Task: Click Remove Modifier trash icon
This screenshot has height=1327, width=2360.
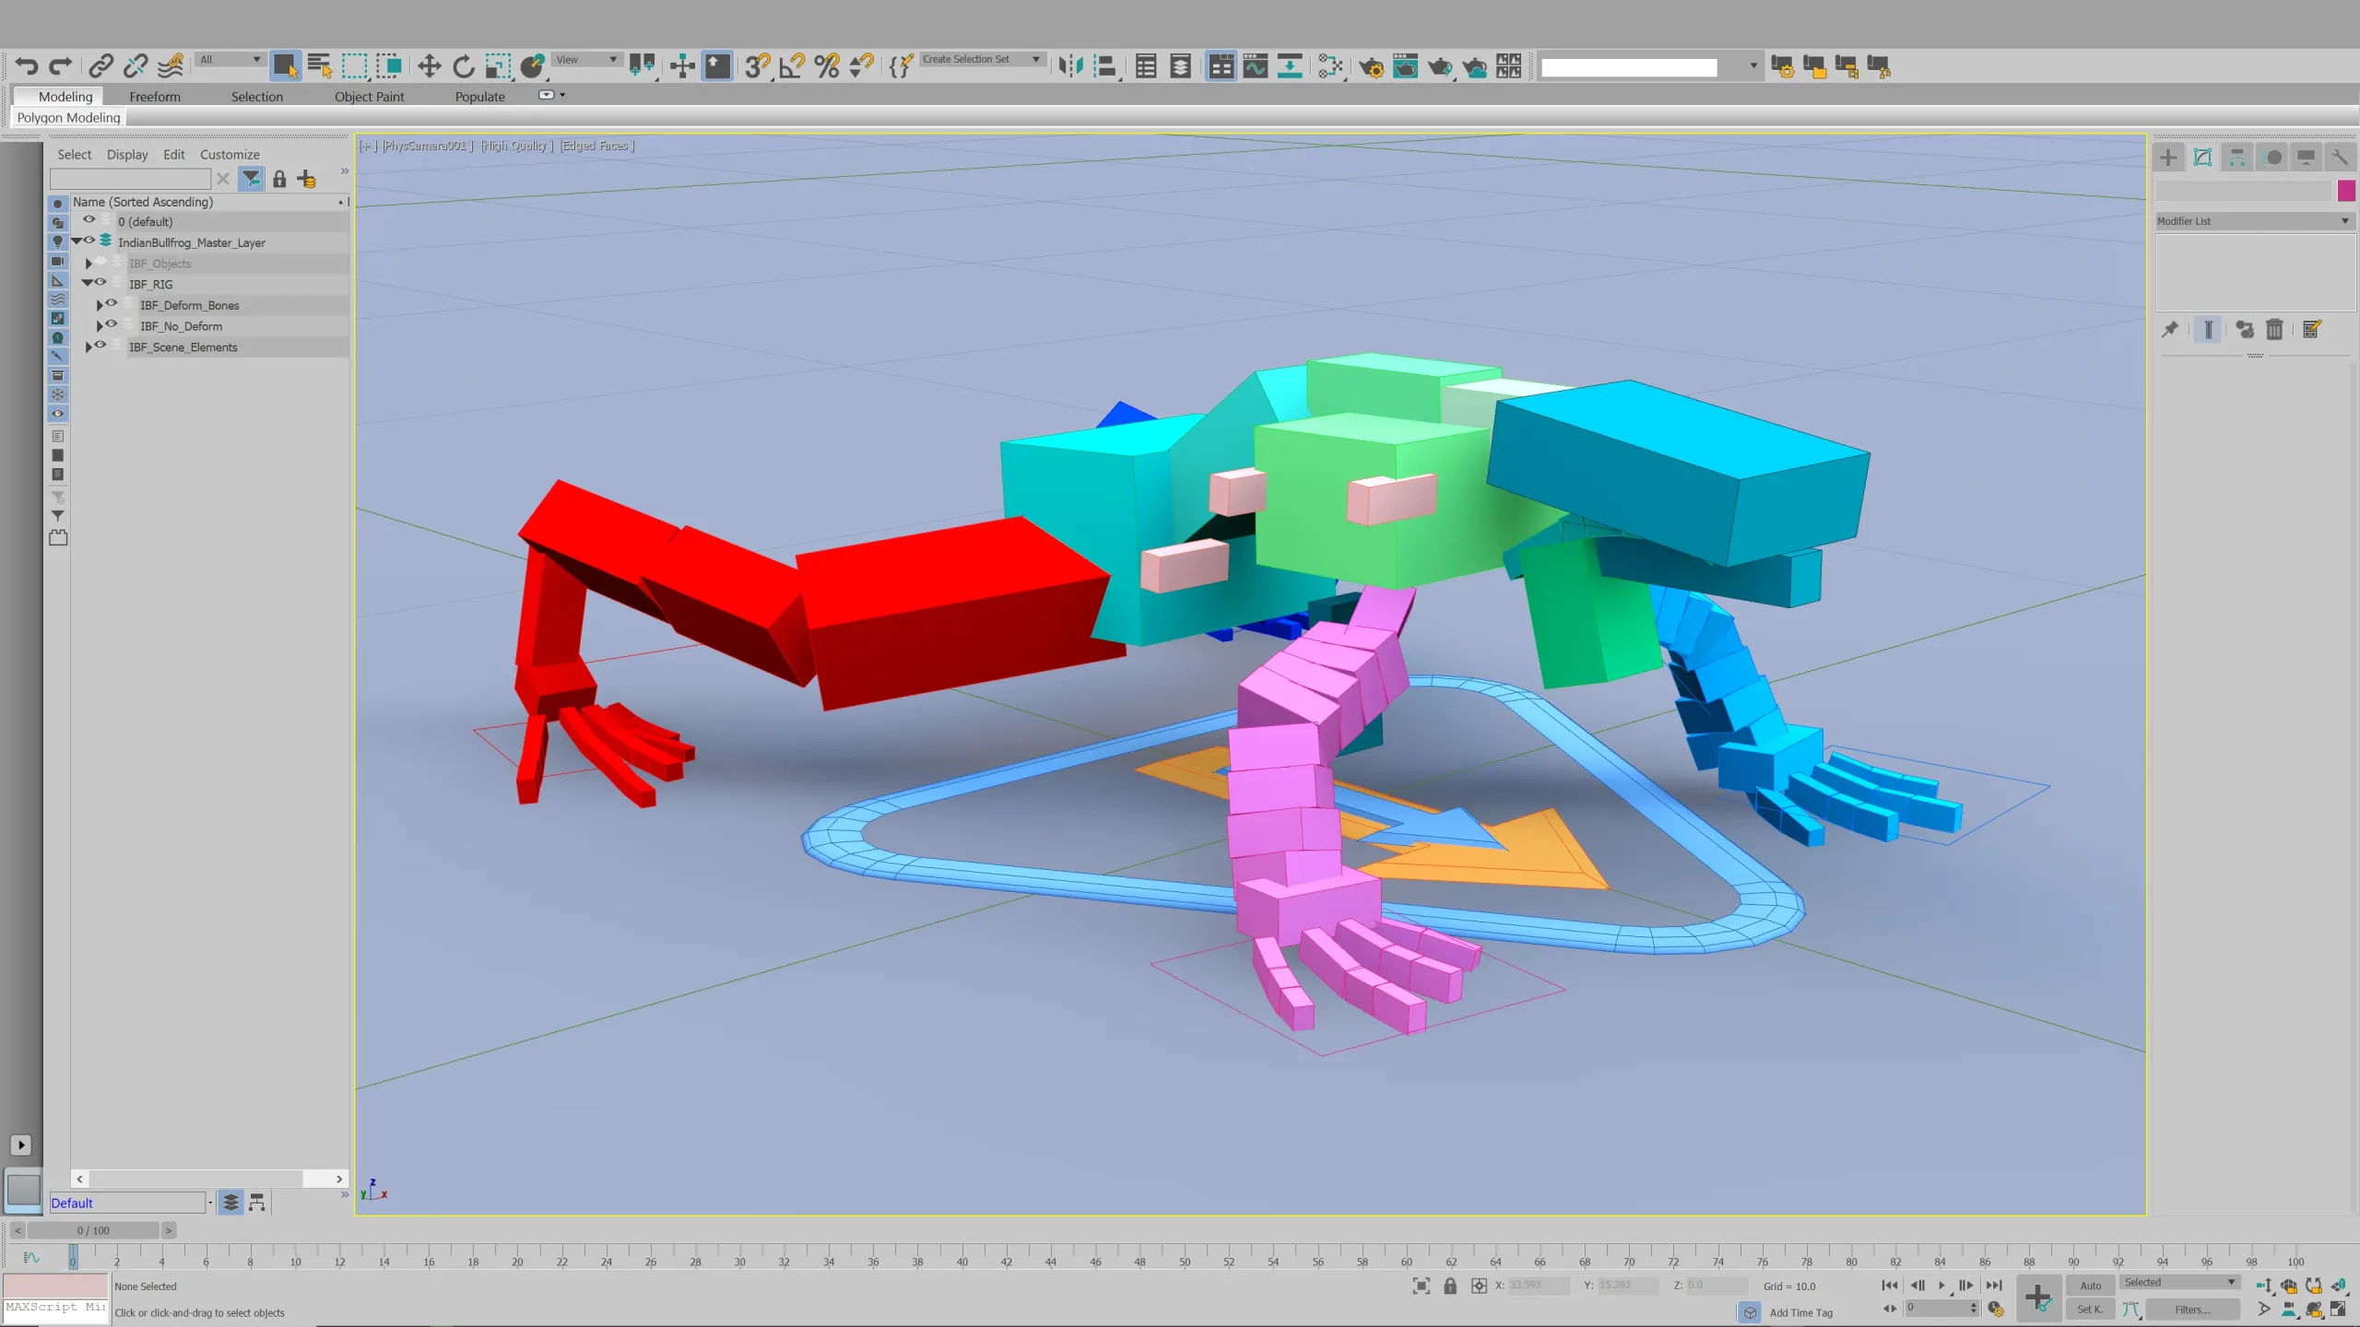Action: 2274,329
